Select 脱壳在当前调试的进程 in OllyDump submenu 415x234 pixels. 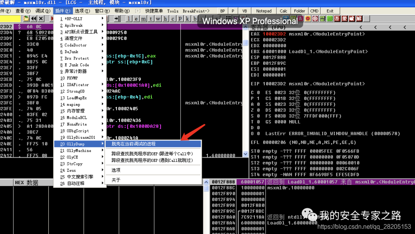tap(153, 144)
